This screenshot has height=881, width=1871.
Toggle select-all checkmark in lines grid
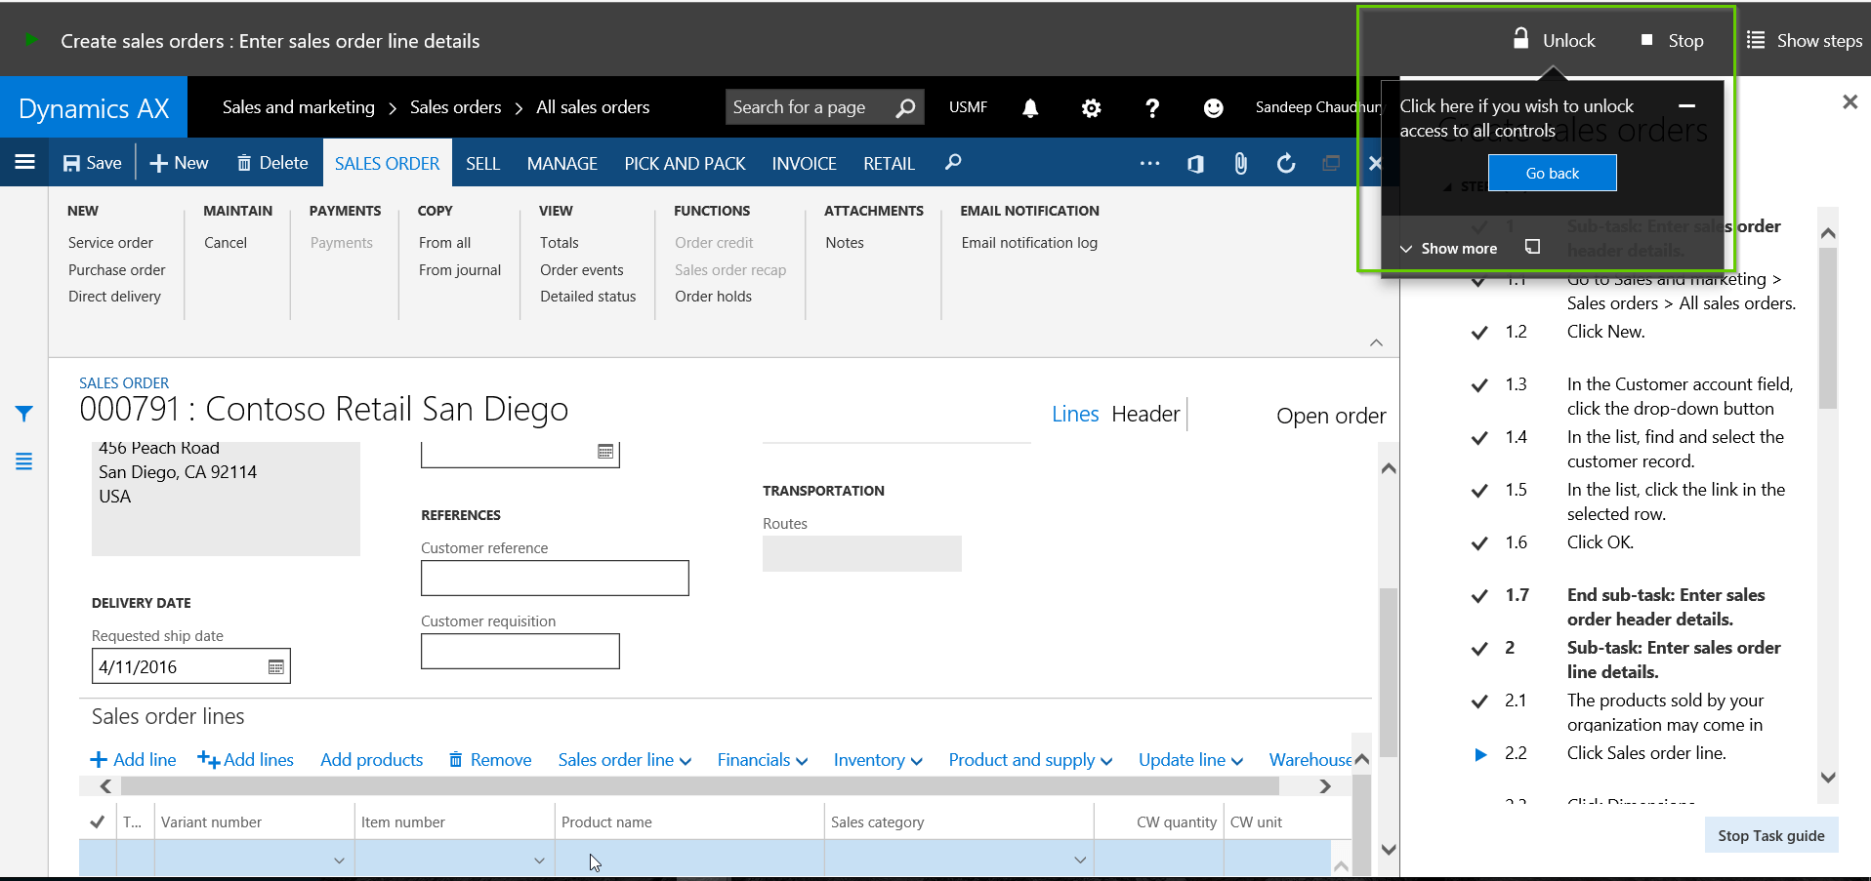[x=98, y=821]
